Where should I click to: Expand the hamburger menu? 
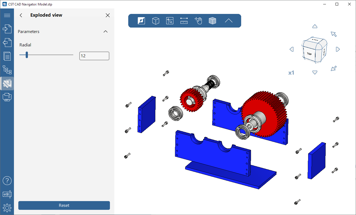click(x=7, y=15)
